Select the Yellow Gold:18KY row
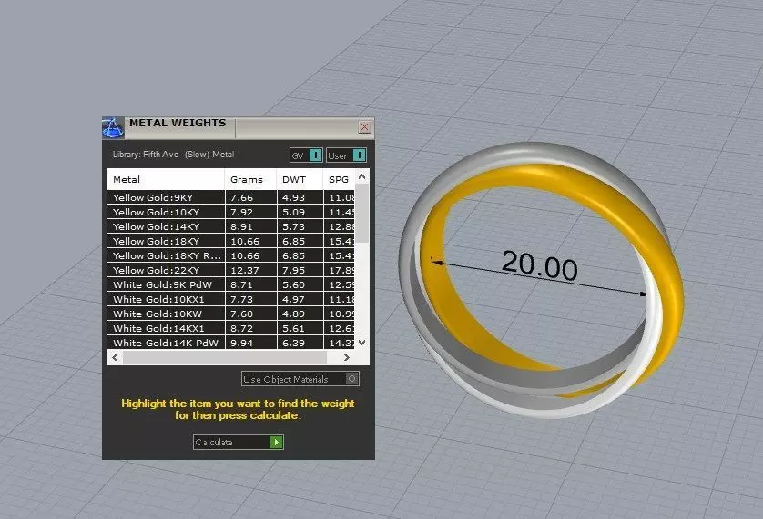 (231, 241)
